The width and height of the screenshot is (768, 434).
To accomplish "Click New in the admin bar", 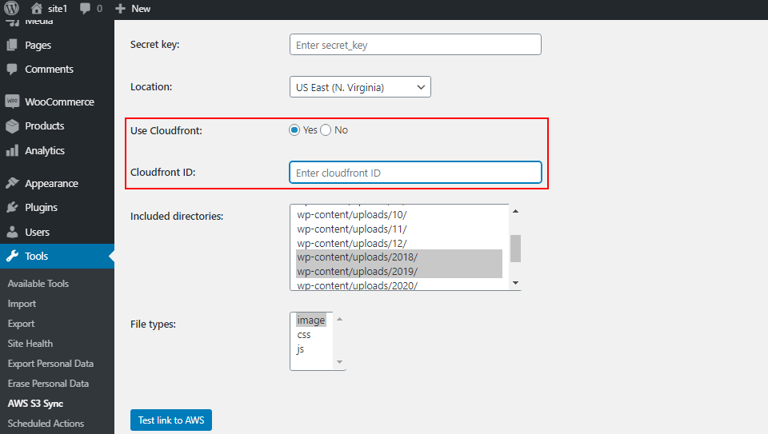I will click(x=133, y=9).
